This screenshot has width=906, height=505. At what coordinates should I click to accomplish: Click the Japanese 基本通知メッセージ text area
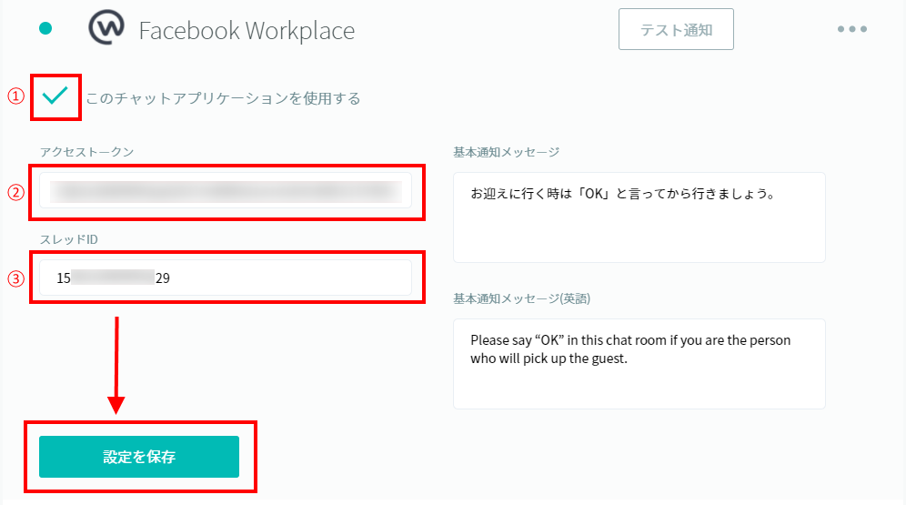[639, 217]
